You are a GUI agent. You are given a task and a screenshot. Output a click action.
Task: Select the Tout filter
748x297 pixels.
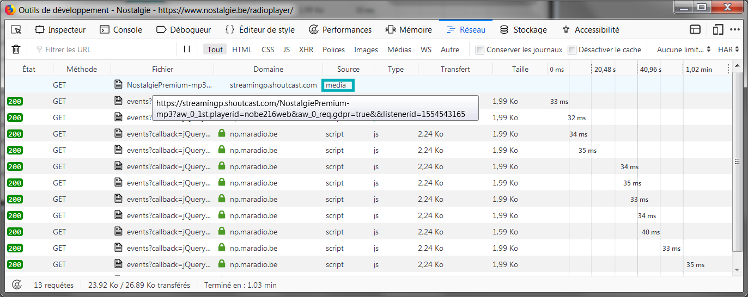pyautogui.click(x=215, y=49)
